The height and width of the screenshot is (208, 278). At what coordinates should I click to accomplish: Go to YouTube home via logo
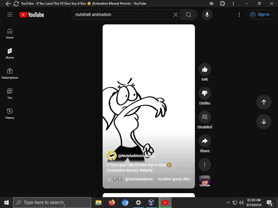click(32, 15)
